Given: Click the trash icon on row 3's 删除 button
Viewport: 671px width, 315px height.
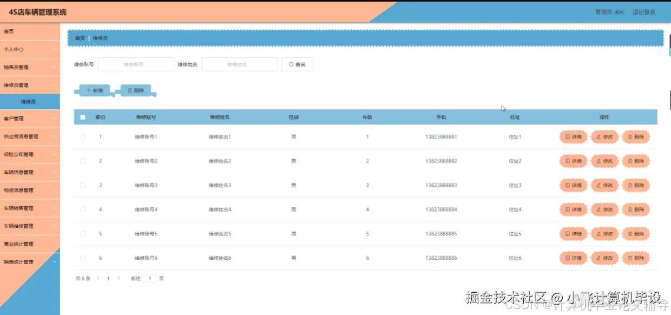Looking at the screenshot, I should point(630,185).
